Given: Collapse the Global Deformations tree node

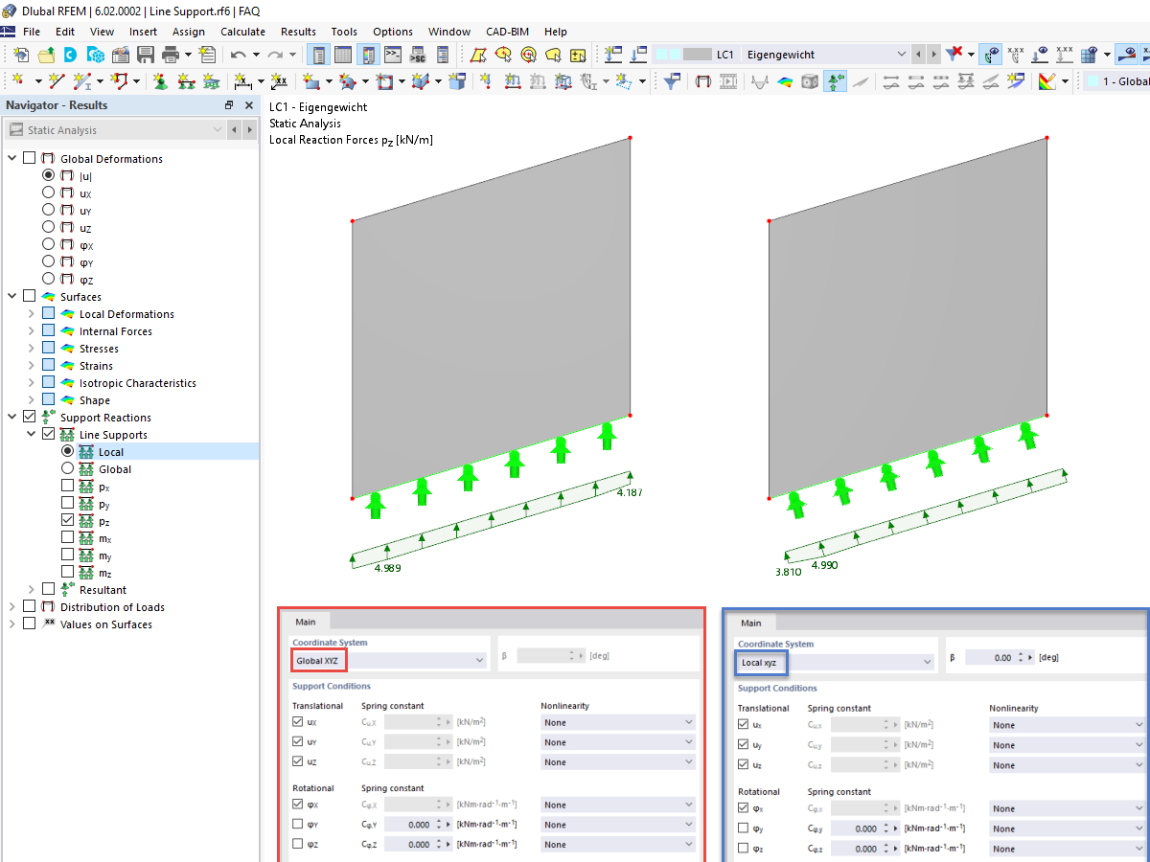Looking at the screenshot, I should pos(11,159).
